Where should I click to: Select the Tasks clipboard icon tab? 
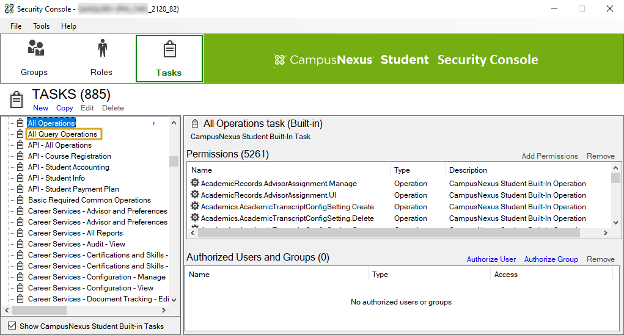pos(169,50)
